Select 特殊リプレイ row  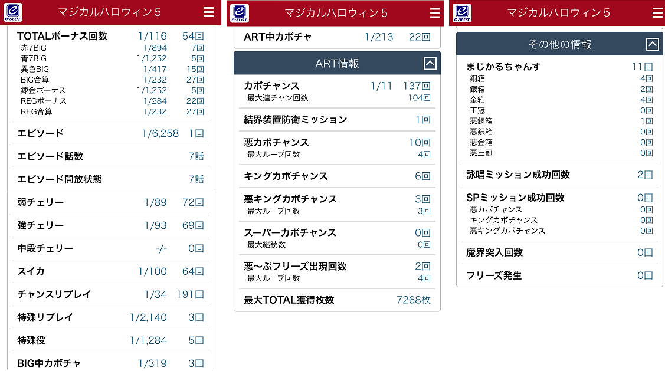click(110, 317)
